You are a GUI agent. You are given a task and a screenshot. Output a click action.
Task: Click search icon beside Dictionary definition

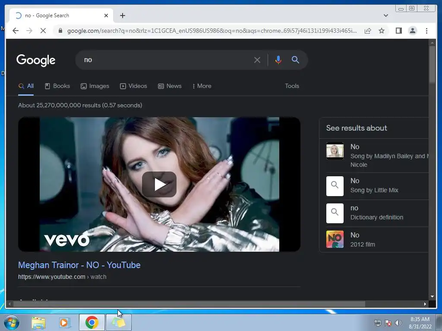pyautogui.click(x=335, y=213)
